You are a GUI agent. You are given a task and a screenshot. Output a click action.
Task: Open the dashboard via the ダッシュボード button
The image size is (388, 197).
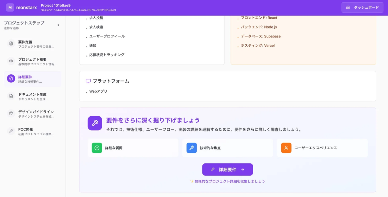(362, 7)
